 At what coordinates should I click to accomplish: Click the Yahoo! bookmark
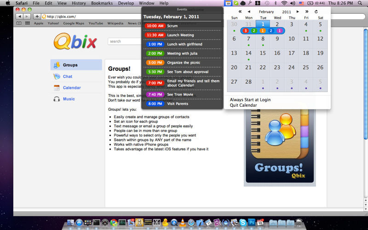(53, 23)
